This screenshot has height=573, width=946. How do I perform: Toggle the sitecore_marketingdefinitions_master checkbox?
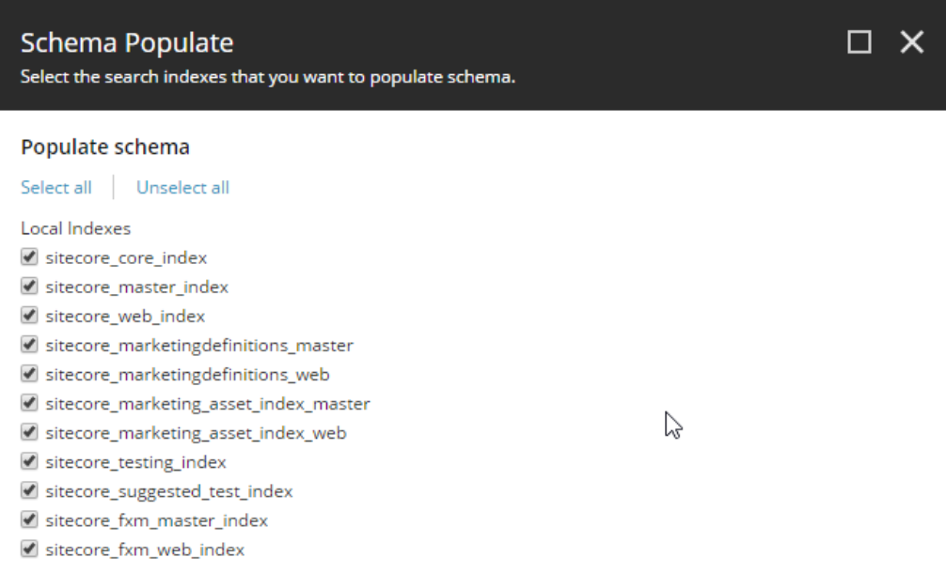click(29, 344)
